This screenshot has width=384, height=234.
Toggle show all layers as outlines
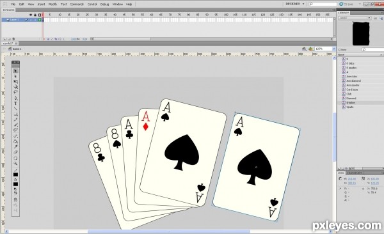coord(40,15)
